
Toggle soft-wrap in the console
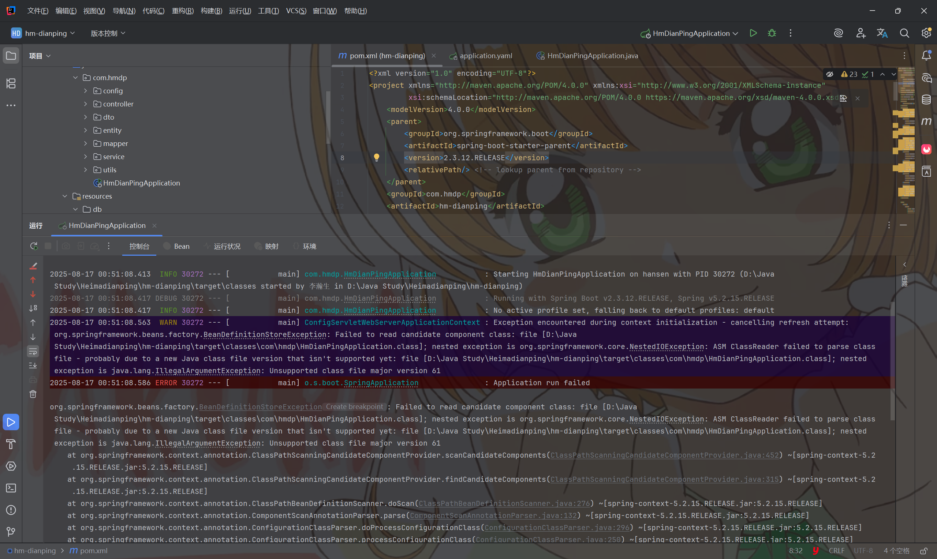pos(33,352)
